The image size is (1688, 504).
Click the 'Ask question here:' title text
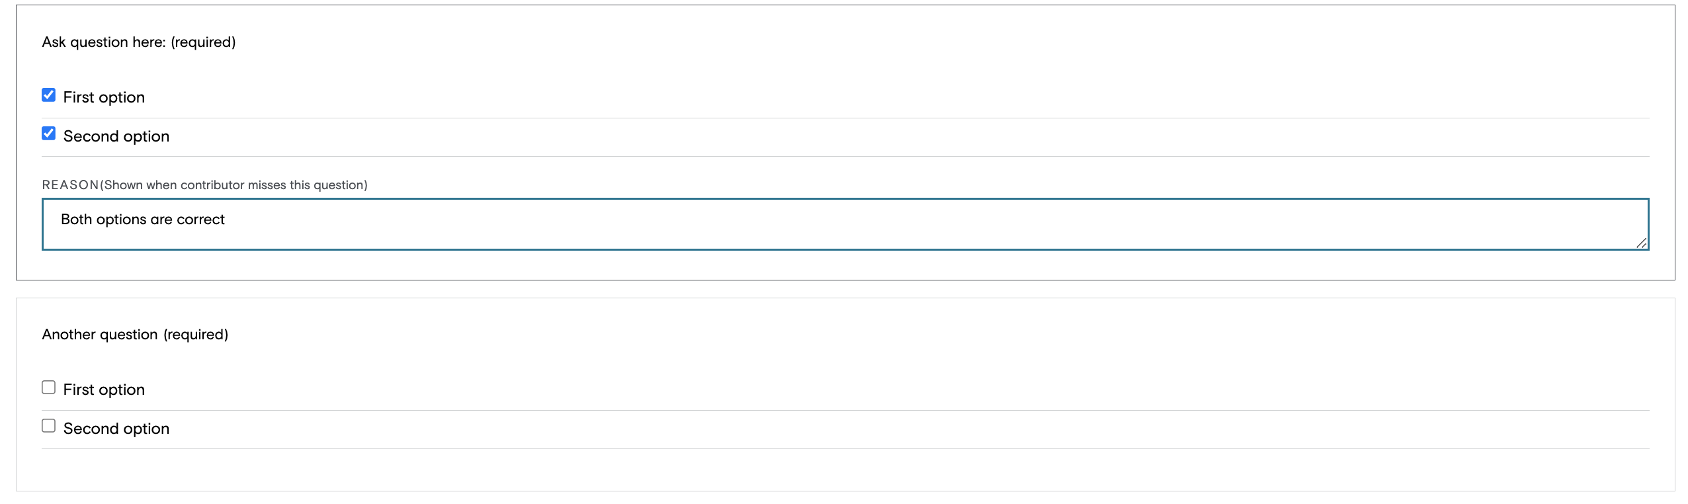coord(104,42)
